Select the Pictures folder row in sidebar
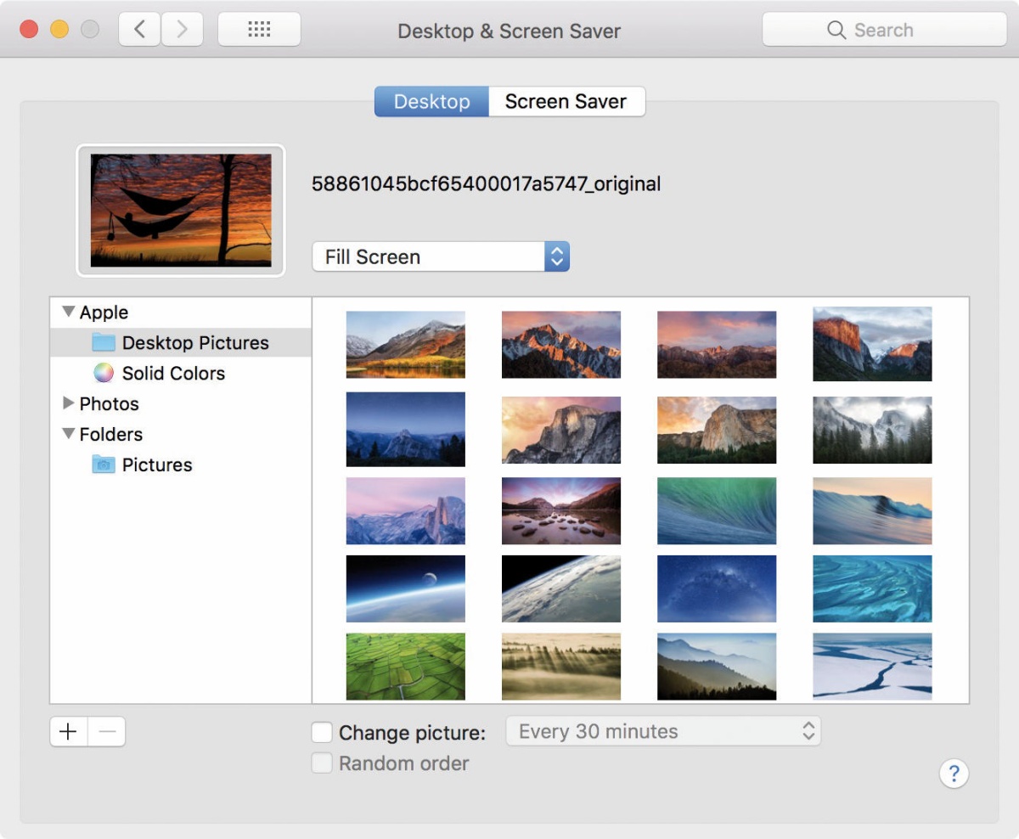Viewport: 1019px width, 839px height. 181,465
